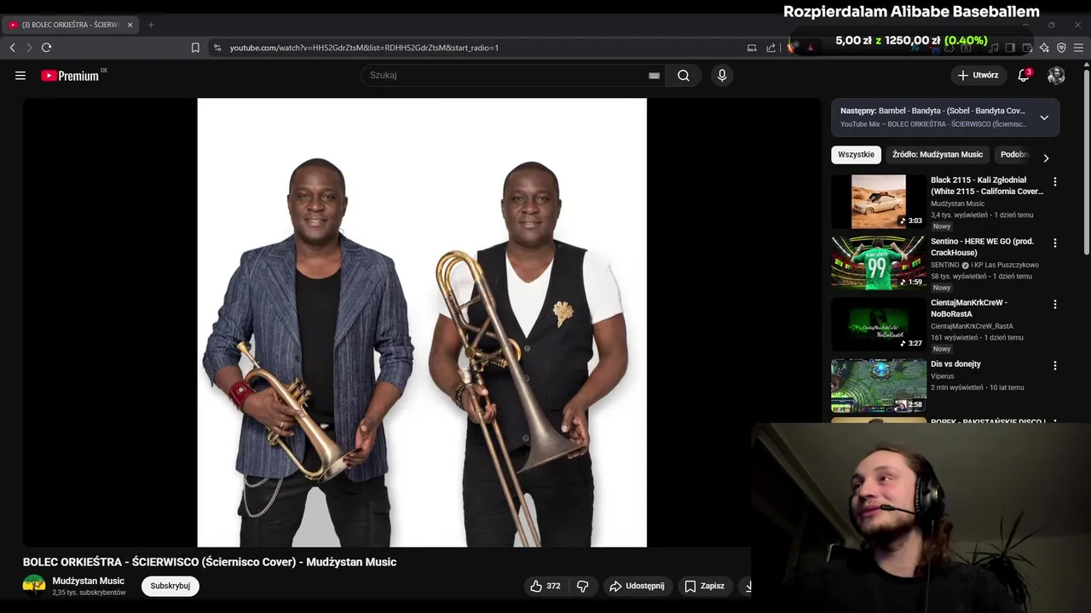Go to YouTube Premium home logo
Viewport: 1091px width, 613px height.
pyautogui.click(x=70, y=76)
